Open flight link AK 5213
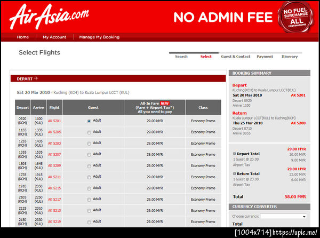This screenshot has width=320, height=238. tap(54, 210)
